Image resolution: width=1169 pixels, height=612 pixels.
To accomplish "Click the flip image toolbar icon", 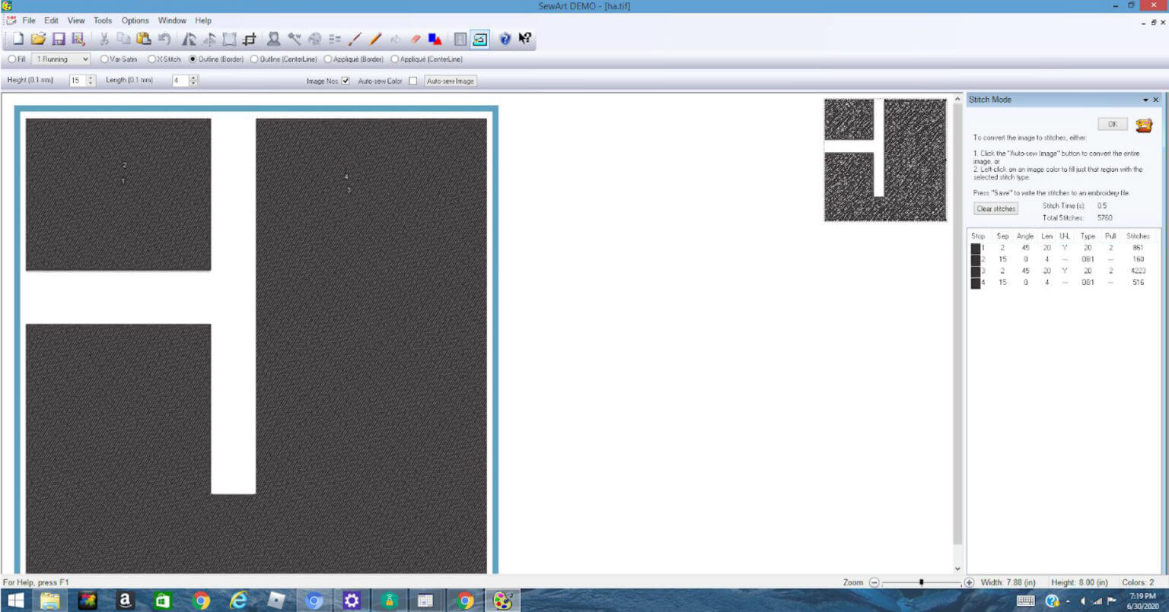I will pyautogui.click(x=209, y=39).
